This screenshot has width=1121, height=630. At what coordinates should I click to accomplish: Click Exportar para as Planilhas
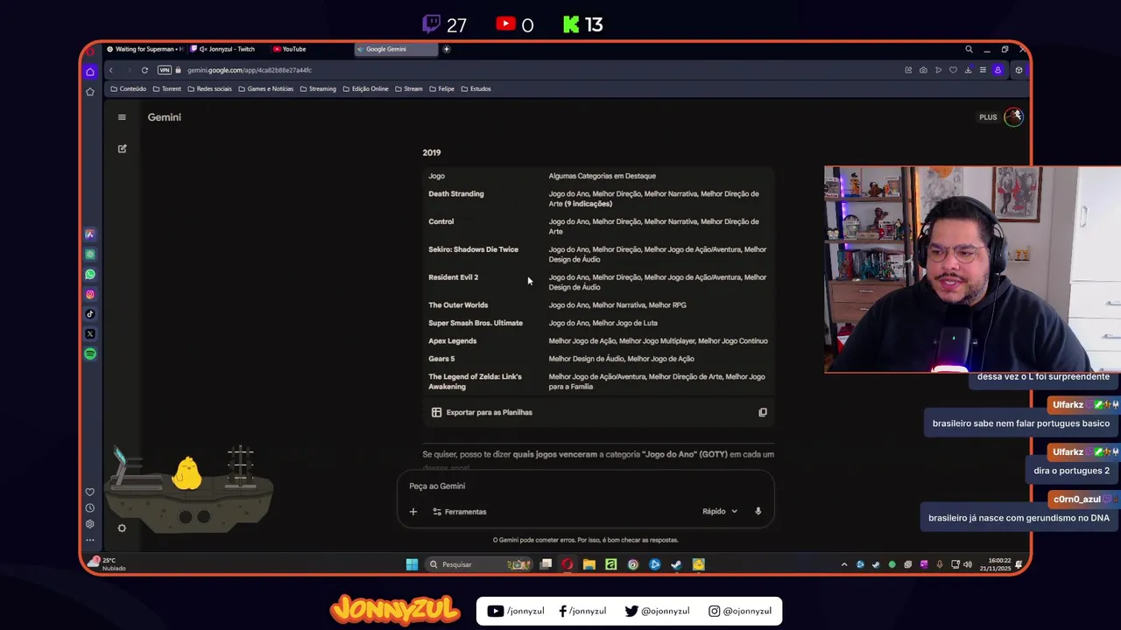[482, 412]
